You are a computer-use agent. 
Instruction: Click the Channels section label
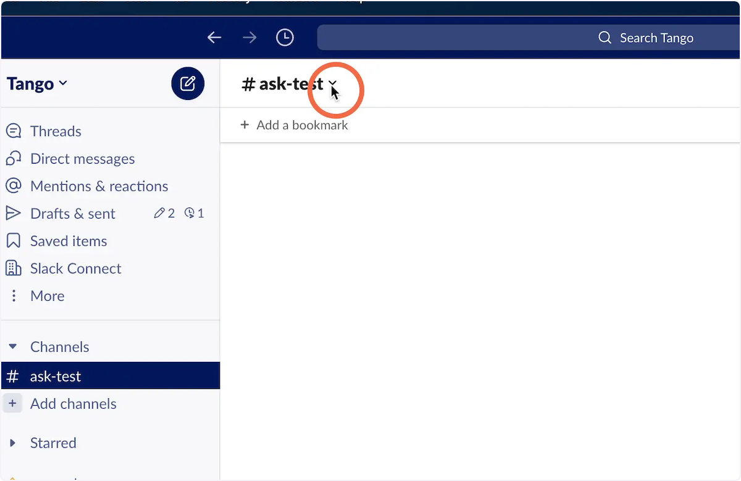pyautogui.click(x=60, y=347)
